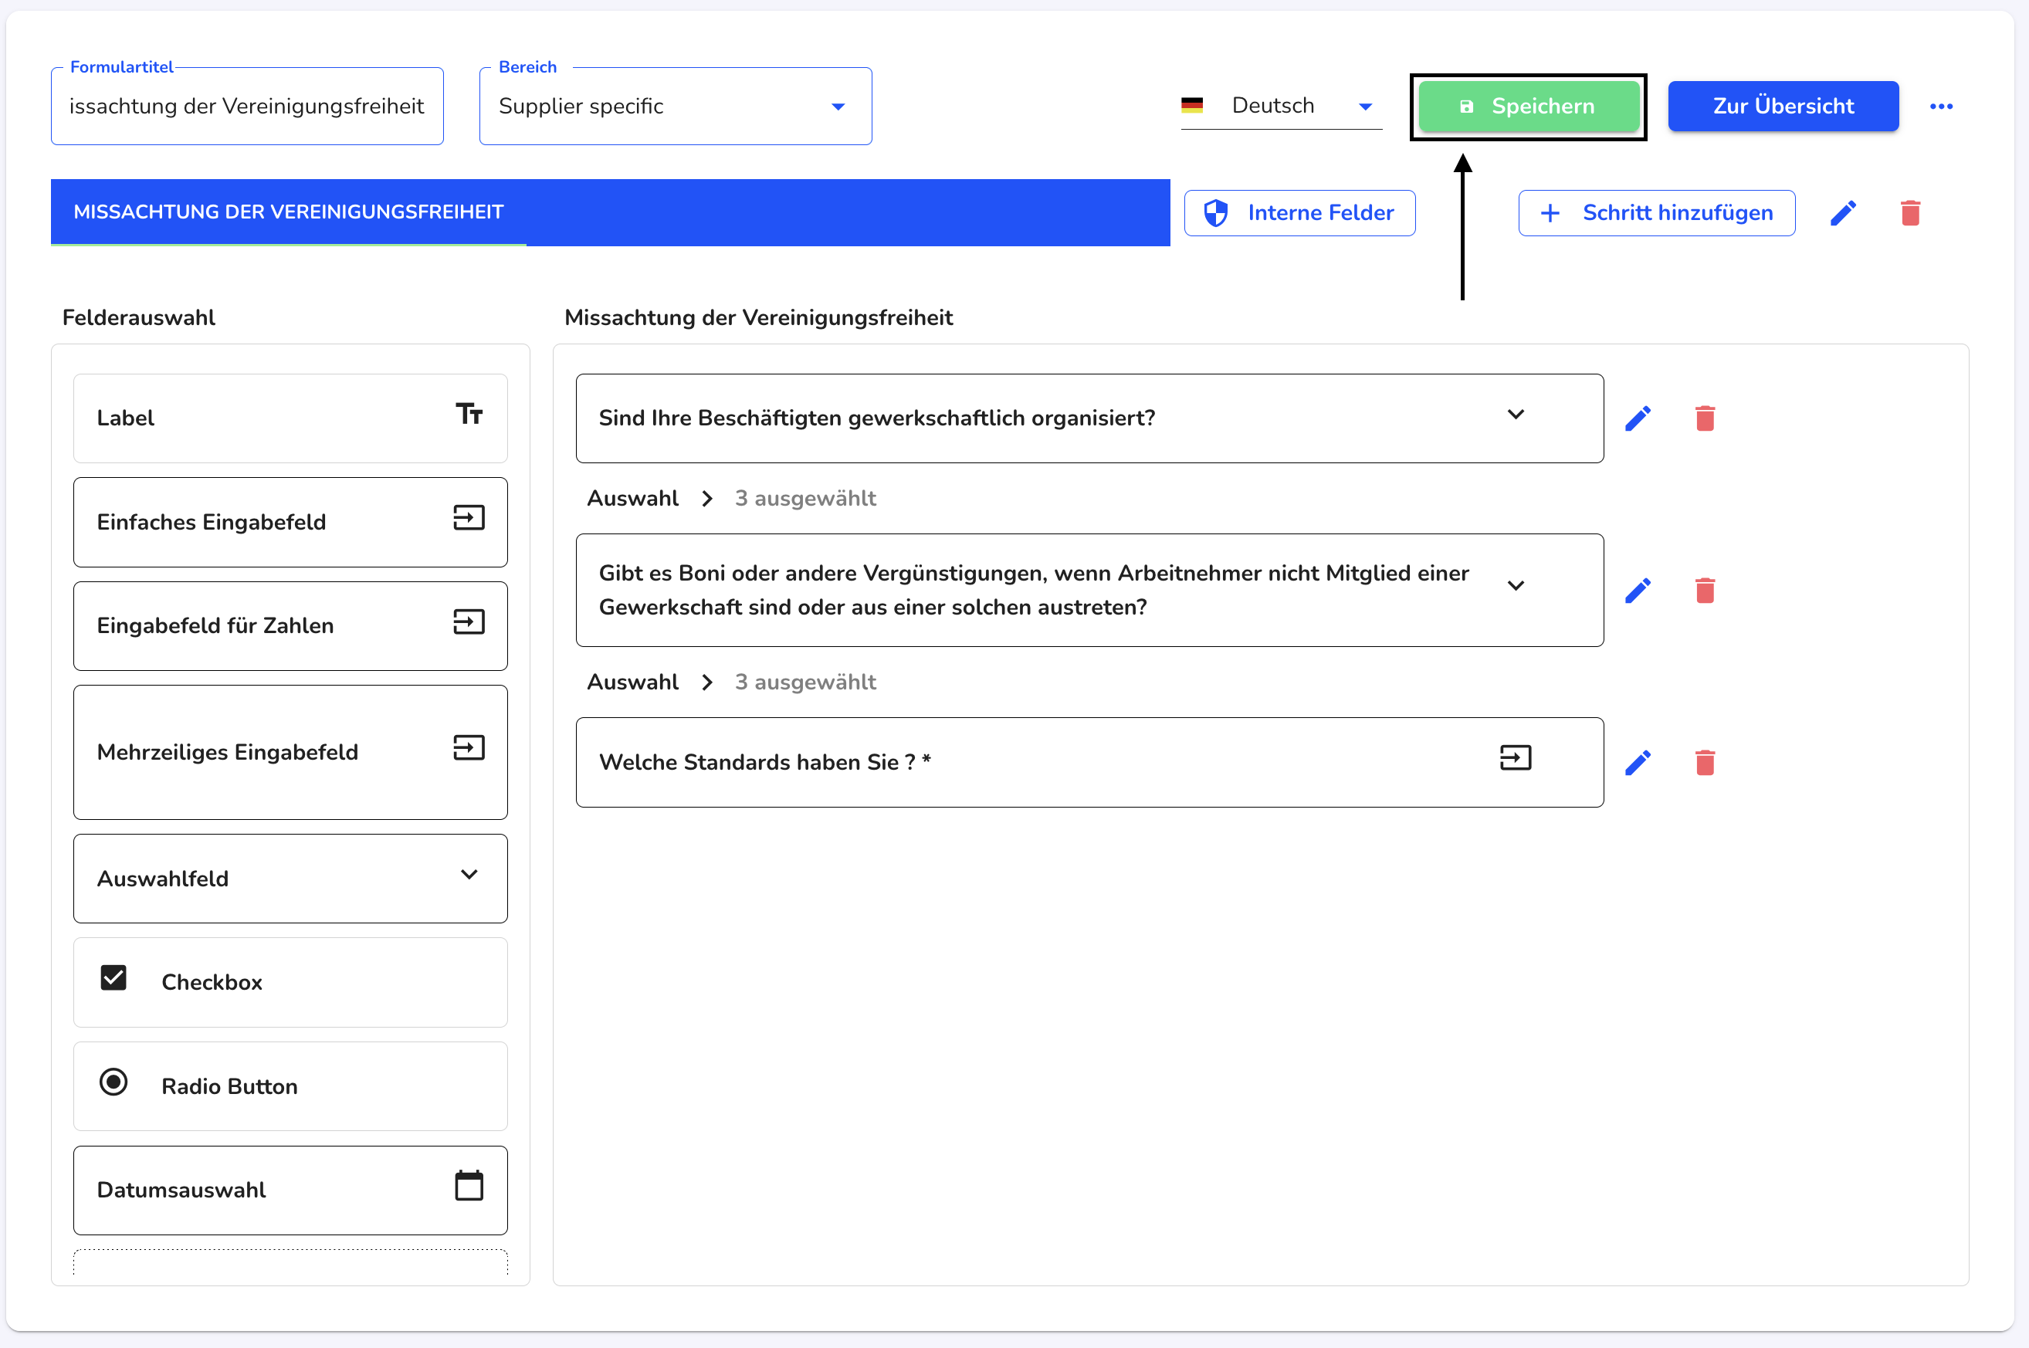Open the gewerkschaftlich organisiert question field
Viewport: 2029px width, 1348px height.
(x=1089, y=418)
